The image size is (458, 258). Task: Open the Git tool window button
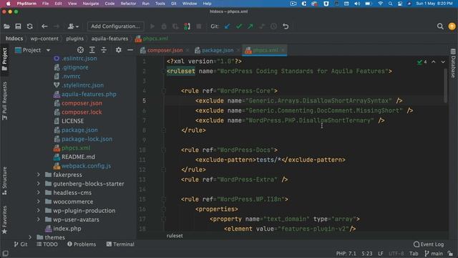[21, 244]
